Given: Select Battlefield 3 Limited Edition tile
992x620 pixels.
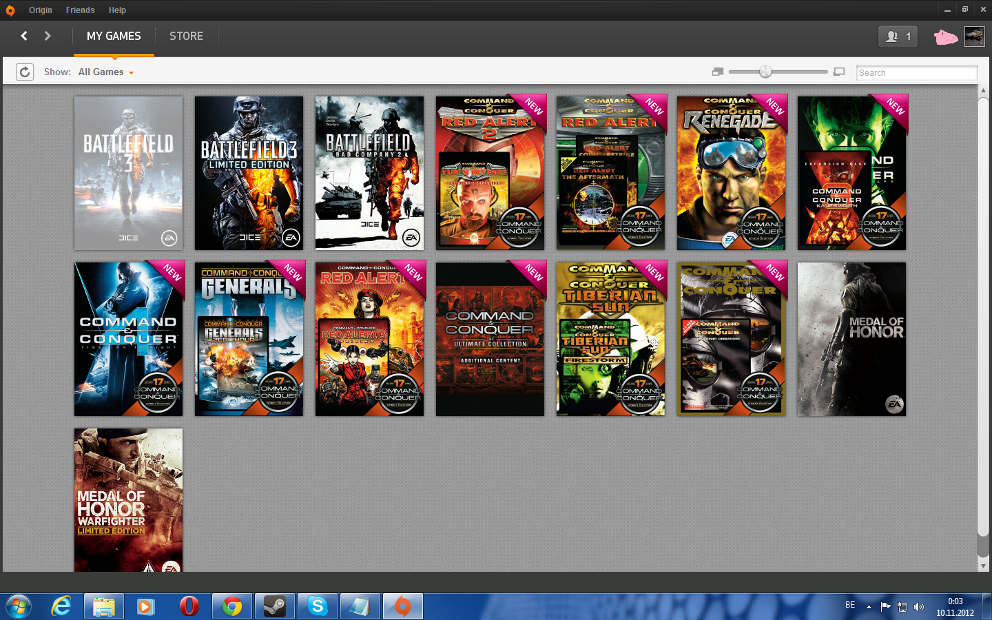Looking at the screenshot, I should (249, 173).
